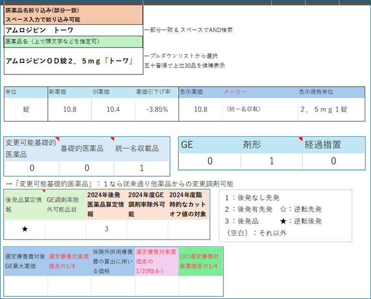
Task: Select the 2024年度臨時的なカットオフ値の対象 header
Action: pos(189,205)
